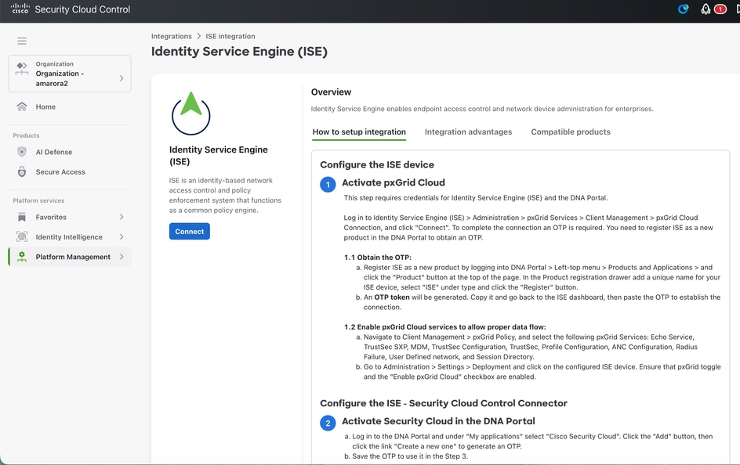Image resolution: width=740 pixels, height=465 pixels.
Task: Select the How to setup integration tab
Action: [359, 132]
